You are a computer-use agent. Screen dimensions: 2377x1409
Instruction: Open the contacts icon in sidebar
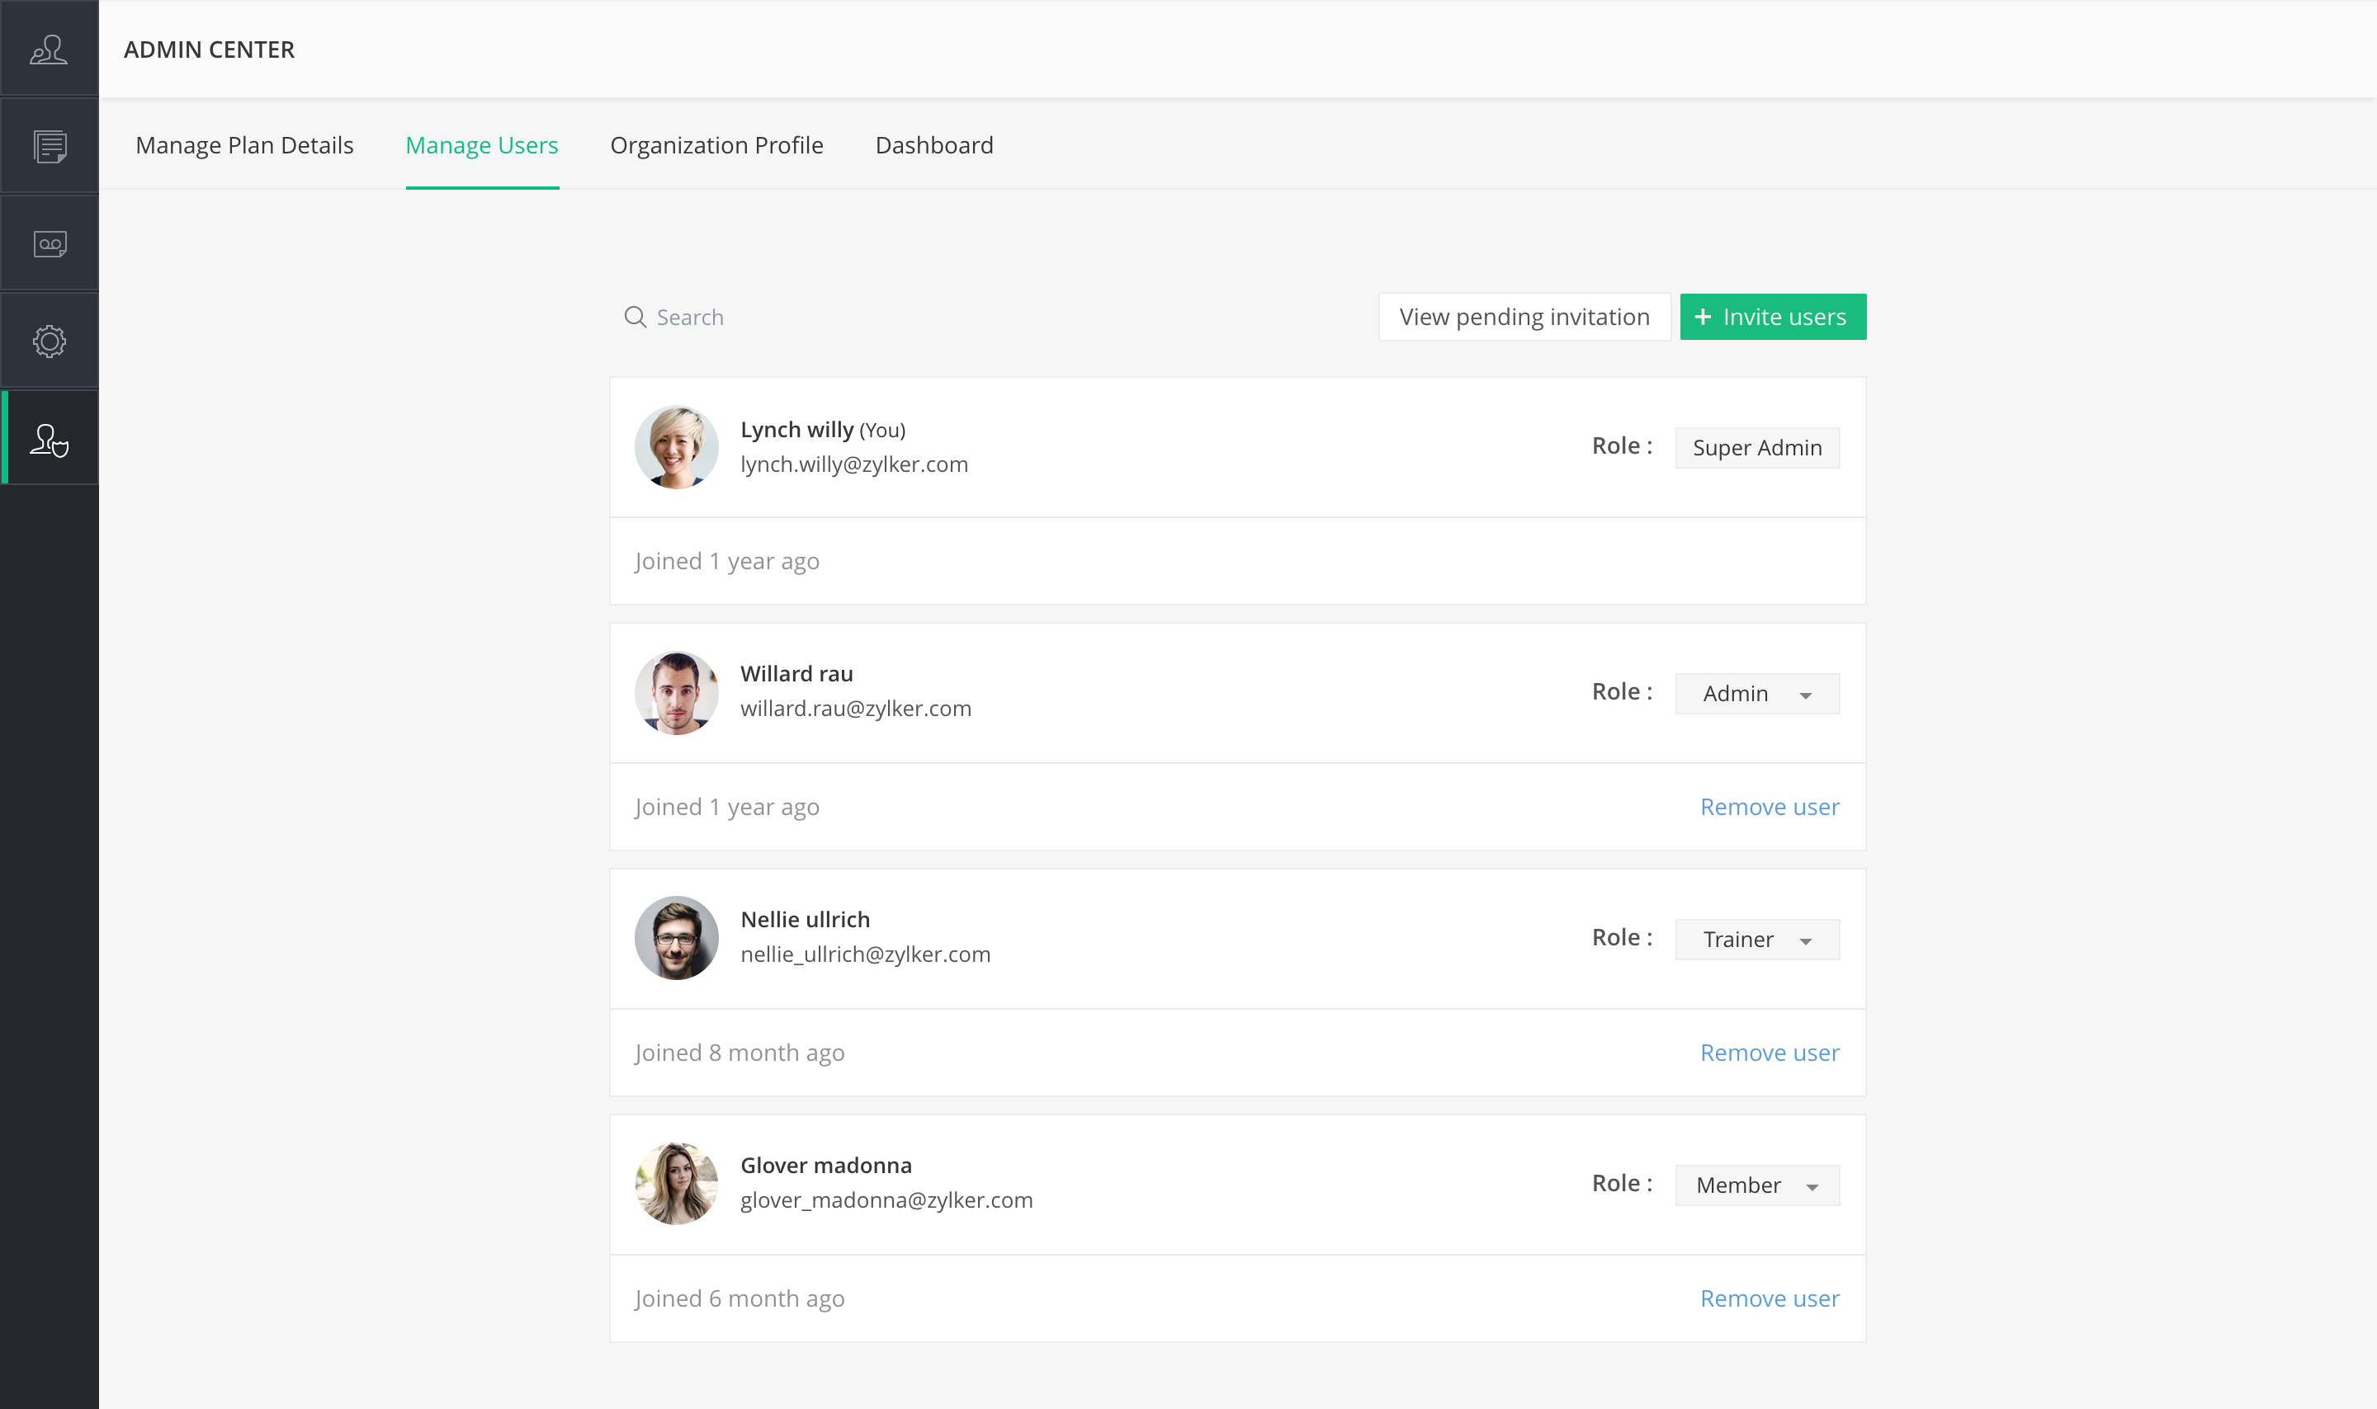coord(49,49)
